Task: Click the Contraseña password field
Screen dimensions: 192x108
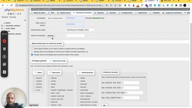Action: tap(75, 18)
